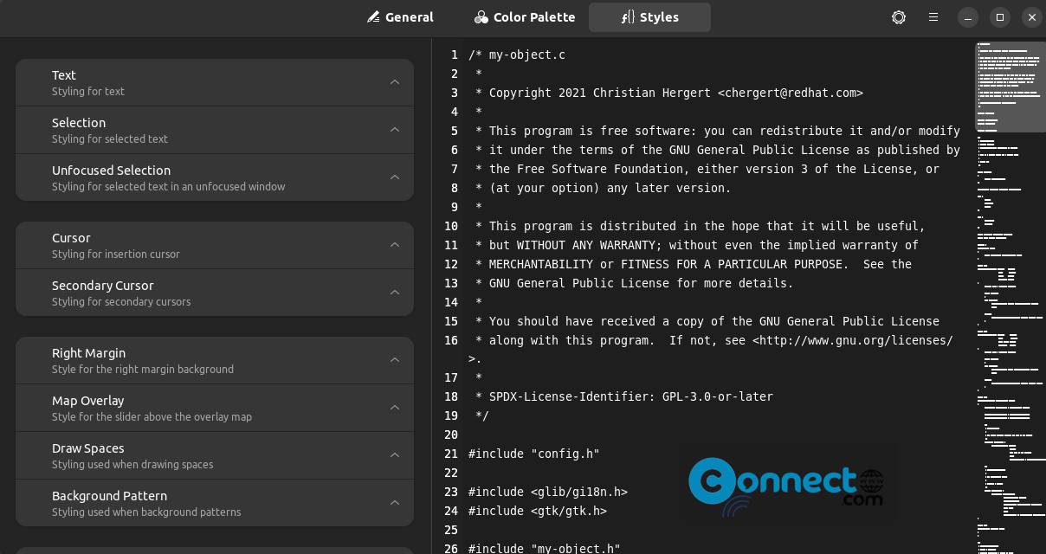The width and height of the screenshot is (1046, 554).
Task: Close the application window
Action: tap(1031, 17)
